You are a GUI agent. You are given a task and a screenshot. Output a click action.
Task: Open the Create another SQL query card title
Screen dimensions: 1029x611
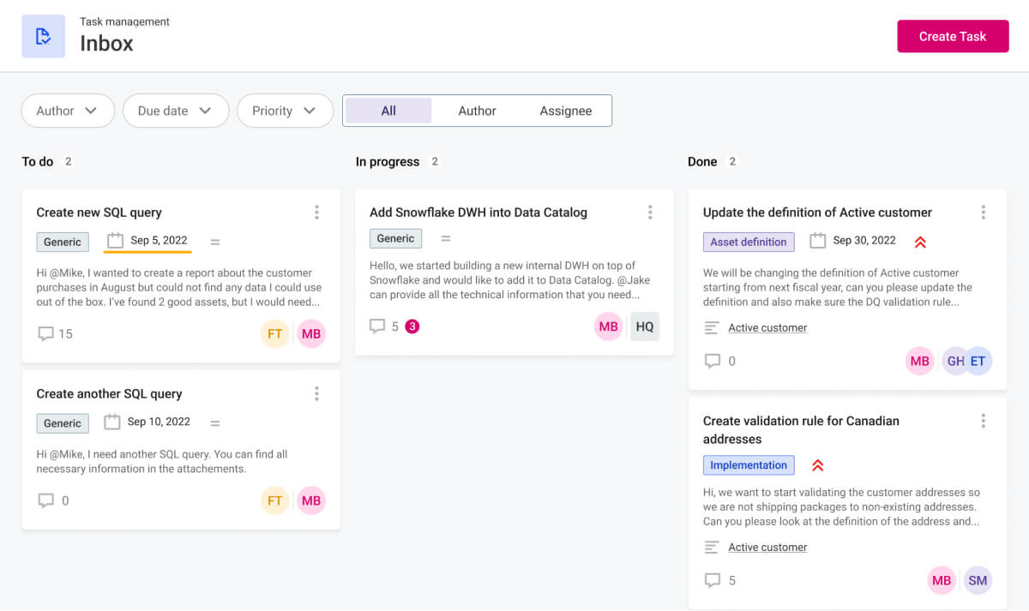(x=109, y=394)
